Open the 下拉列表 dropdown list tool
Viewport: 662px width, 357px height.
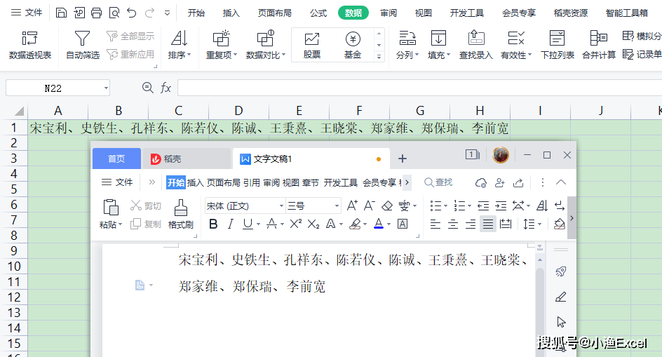558,45
